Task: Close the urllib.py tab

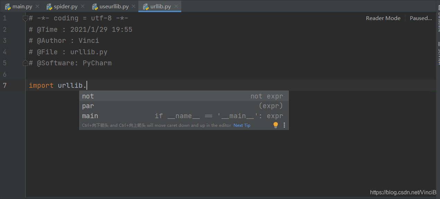Action: pyautogui.click(x=176, y=7)
